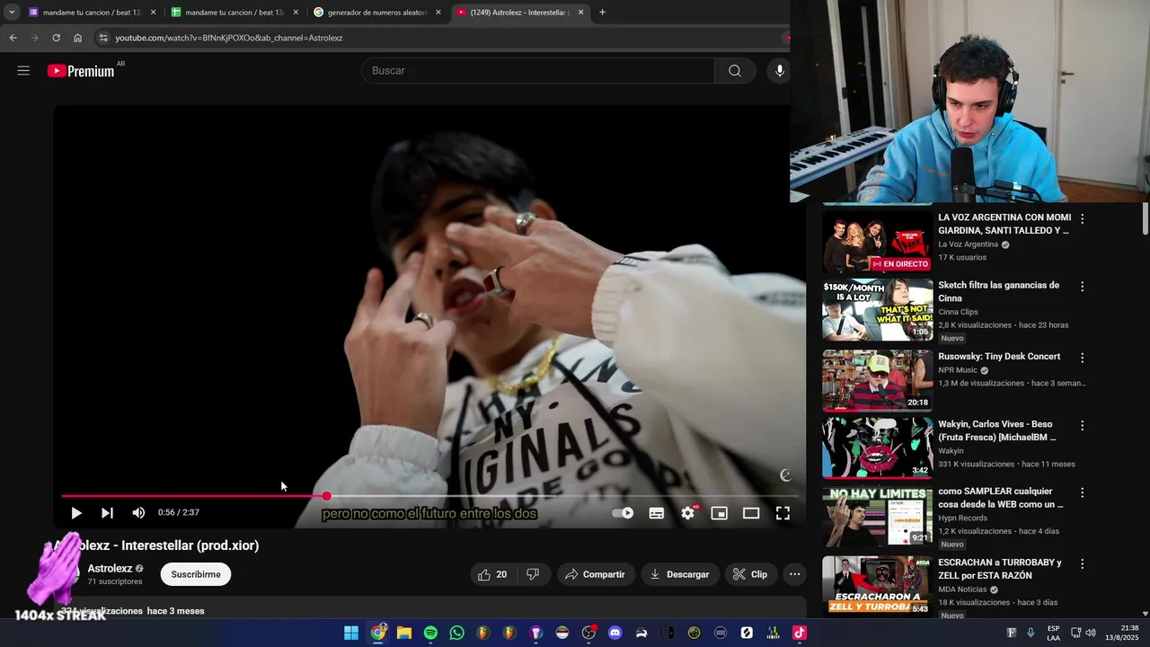Click Descargar download button
The image size is (1150, 647).
(680, 574)
